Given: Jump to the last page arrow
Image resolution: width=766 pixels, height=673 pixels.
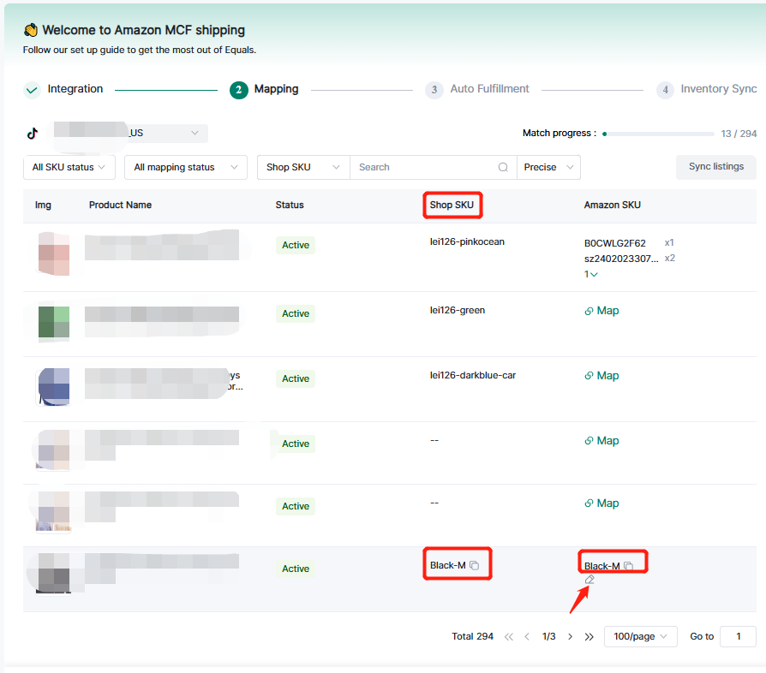Looking at the screenshot, I should 589,636.
